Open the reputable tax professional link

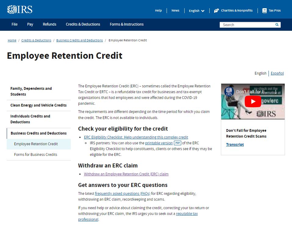[x=187, y=214]
